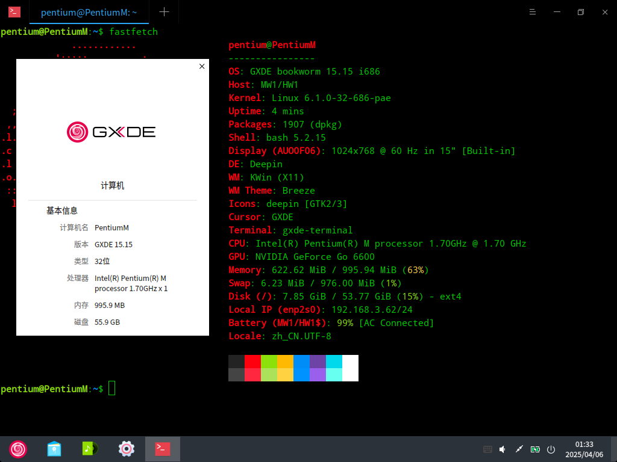Open the terminal hamburger menu
The width and height of the screenshot is (617, 462).
click(533, 12)
